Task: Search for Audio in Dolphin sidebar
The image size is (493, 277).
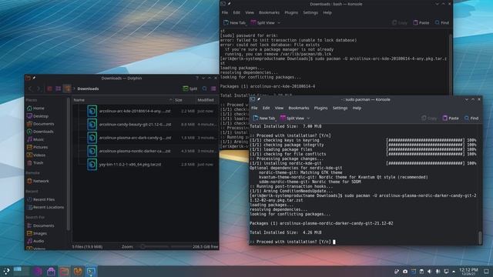Action: pyautogui.click(x=35, y=241)
